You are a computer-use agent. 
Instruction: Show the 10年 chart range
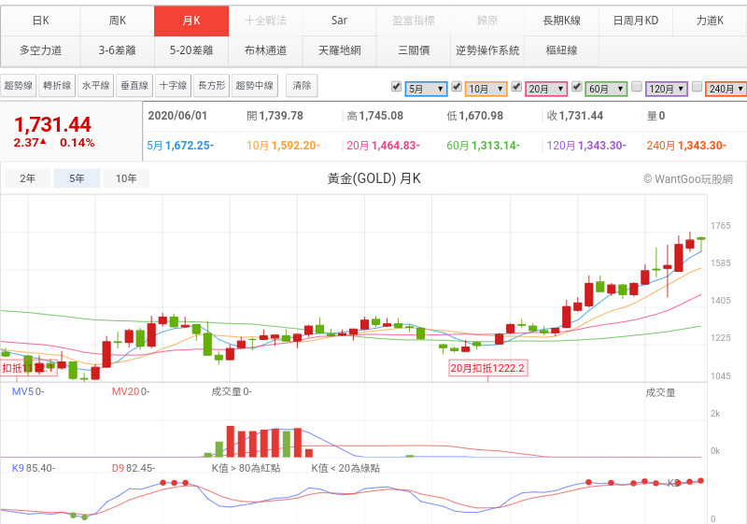(x=126, y=178)
